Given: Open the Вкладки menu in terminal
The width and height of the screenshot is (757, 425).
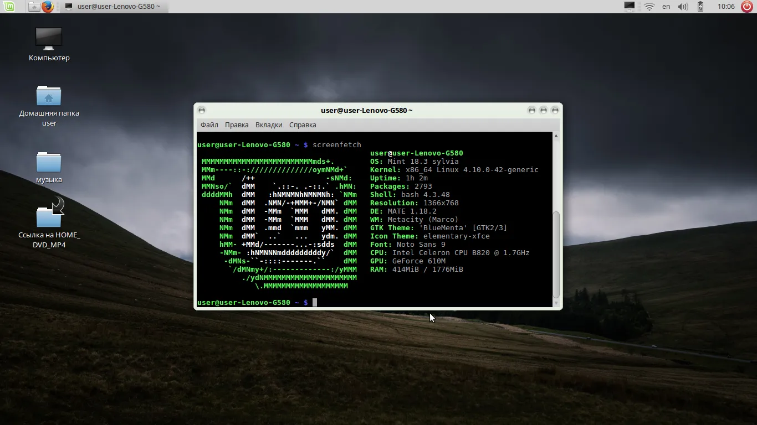Looking at the screenshot, I should (x=269, y=125).
